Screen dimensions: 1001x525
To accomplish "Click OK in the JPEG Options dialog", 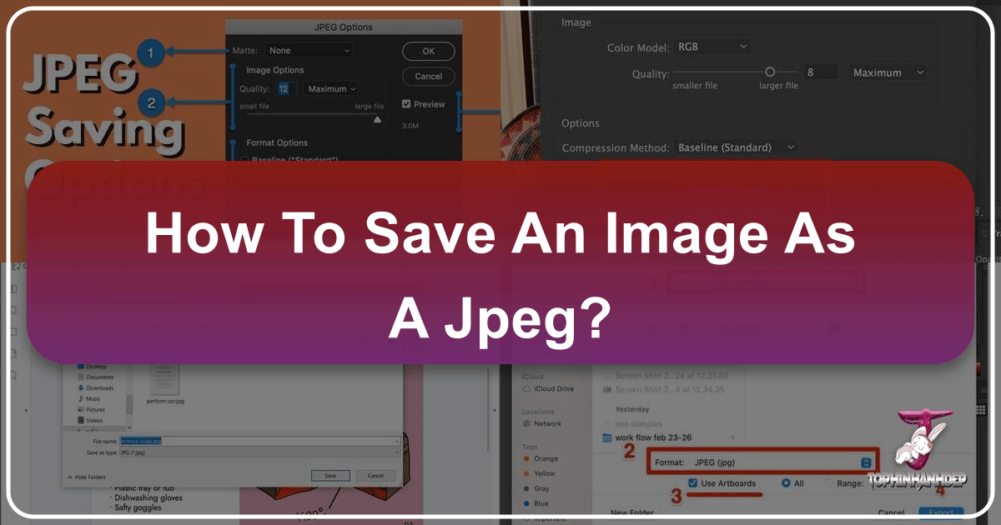I will (428, 51).
